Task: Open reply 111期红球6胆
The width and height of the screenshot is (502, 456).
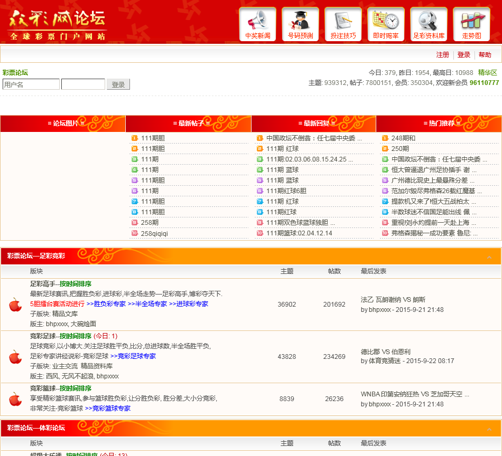Action: point(286,191)
